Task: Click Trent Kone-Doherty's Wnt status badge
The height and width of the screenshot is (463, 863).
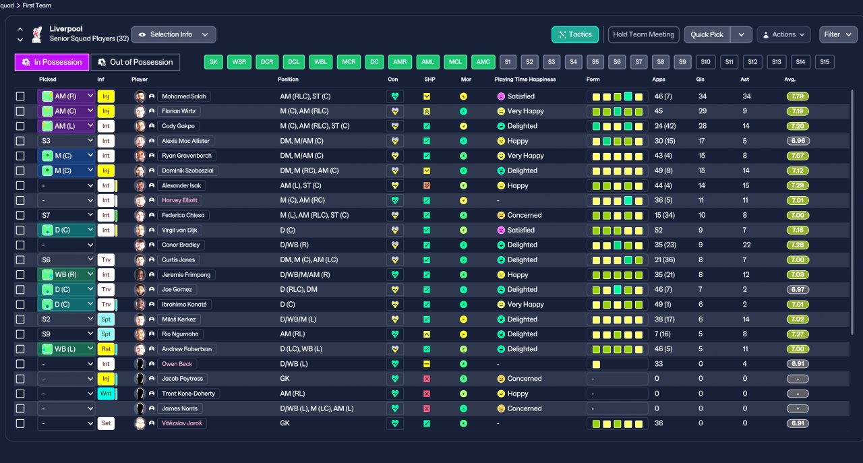Action: [106, 394]
